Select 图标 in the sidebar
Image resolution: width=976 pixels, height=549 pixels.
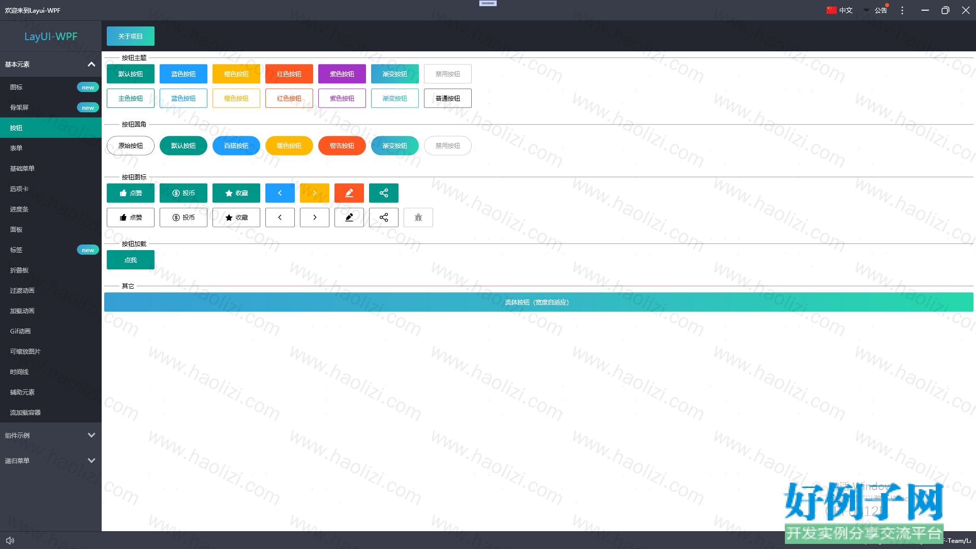pyautogui.click(x=51, y=87)
